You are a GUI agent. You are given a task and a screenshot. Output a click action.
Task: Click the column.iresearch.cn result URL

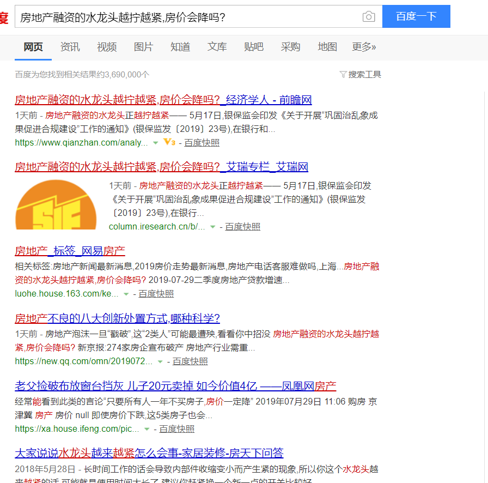157,227
